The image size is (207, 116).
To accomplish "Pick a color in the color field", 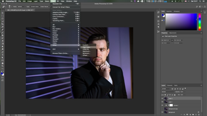I will pos(181,22).
